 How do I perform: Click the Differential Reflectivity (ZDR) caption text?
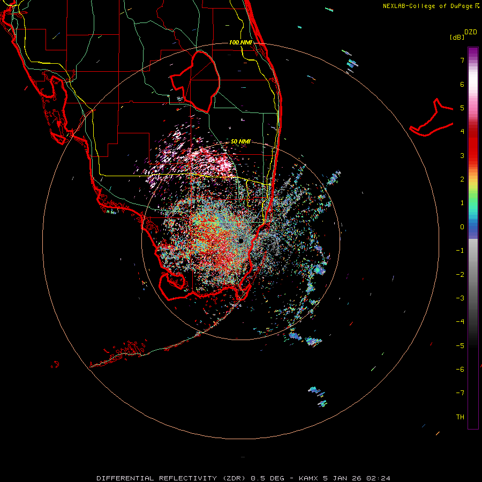[172, 478]
